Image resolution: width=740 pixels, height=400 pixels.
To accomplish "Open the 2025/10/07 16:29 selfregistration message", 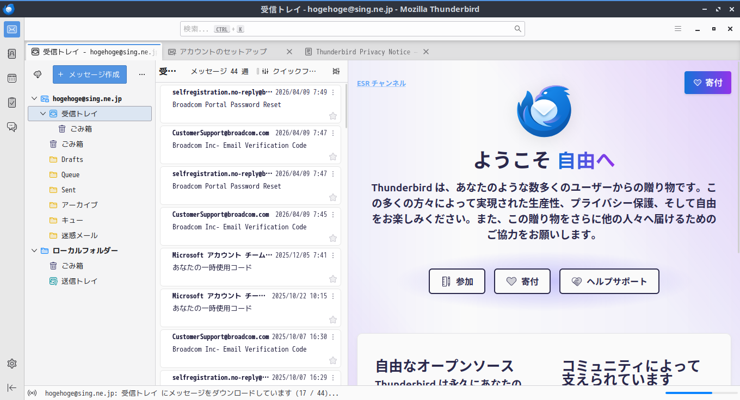I will coord(250,378).
